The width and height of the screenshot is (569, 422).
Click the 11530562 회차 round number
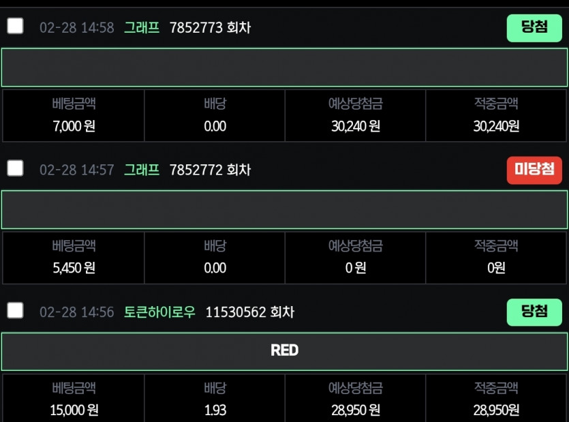[x=249, y=312]
